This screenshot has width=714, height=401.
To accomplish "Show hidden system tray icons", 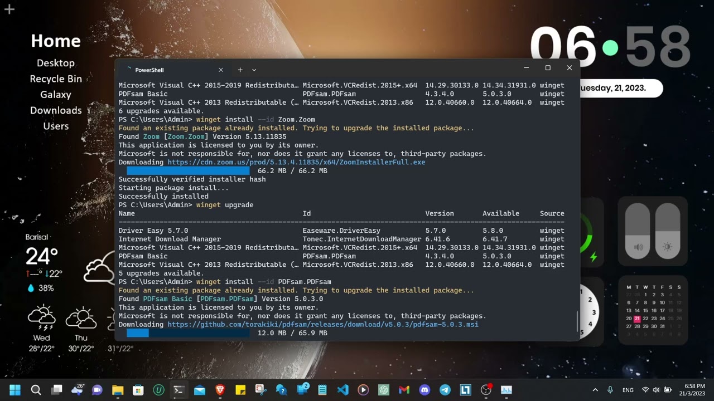I will (x=595, y=390).
